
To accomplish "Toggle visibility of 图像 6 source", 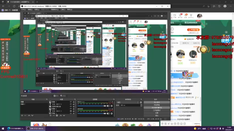I will coord(71,109).
